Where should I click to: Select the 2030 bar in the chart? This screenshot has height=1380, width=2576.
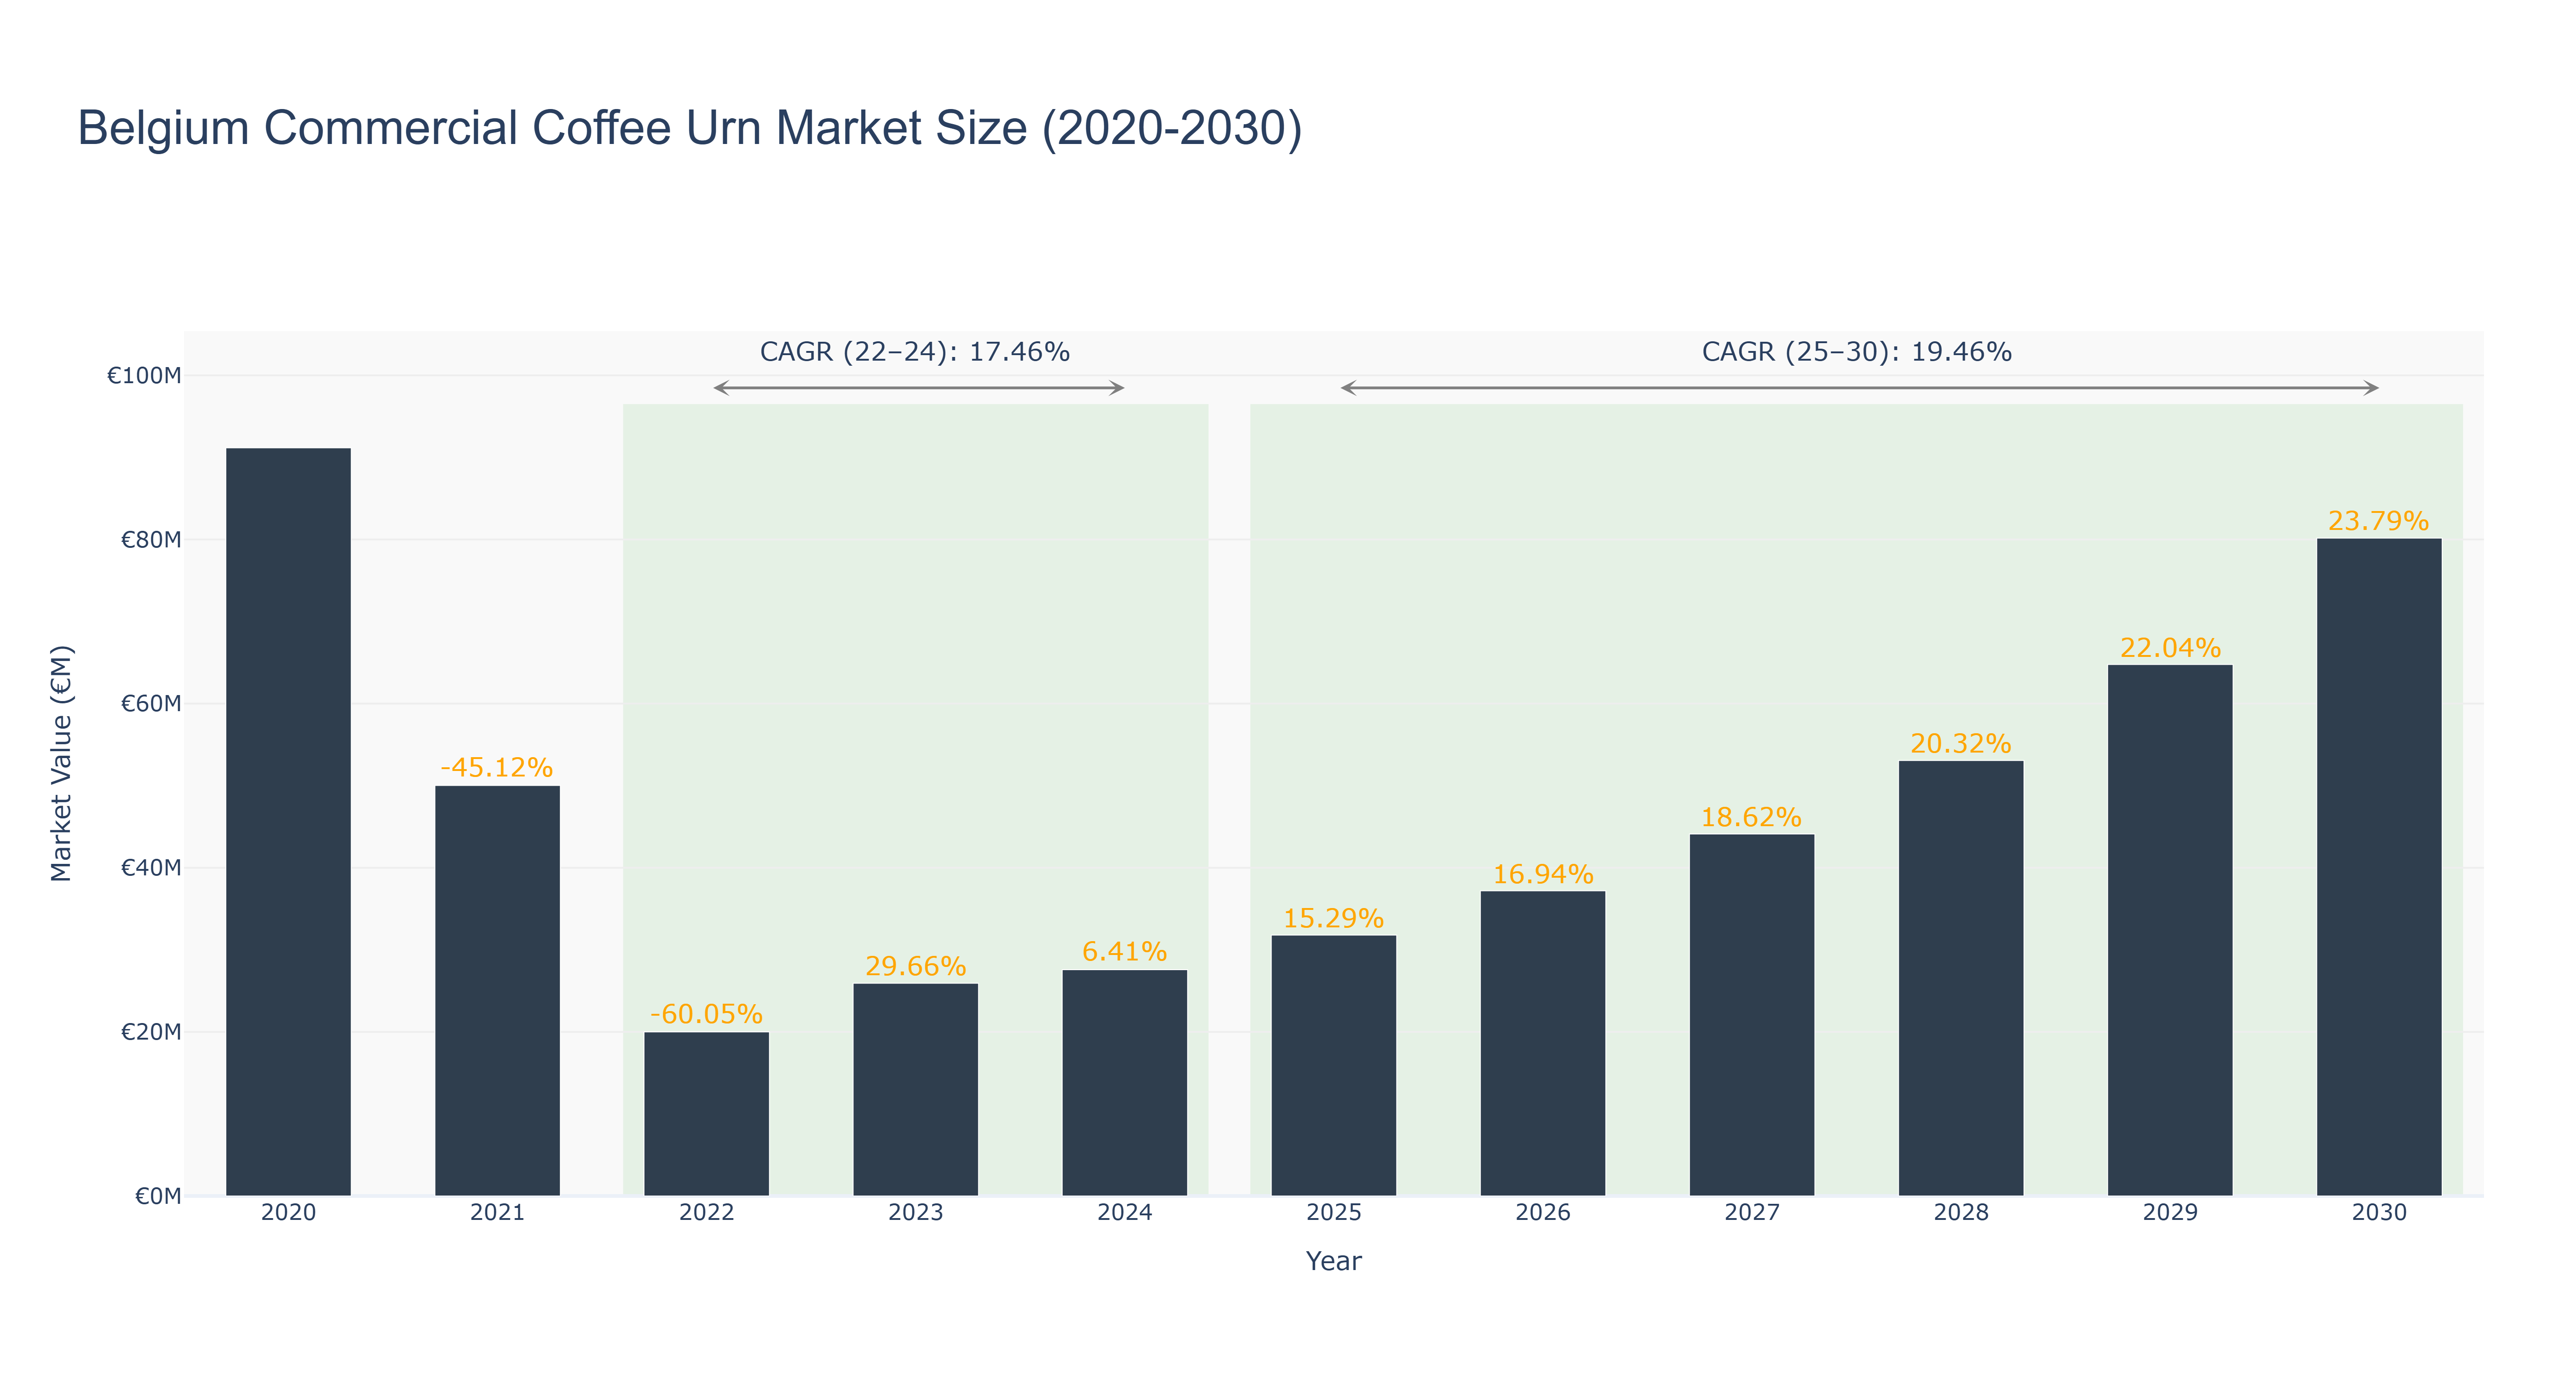click(x=2378, y=868)
